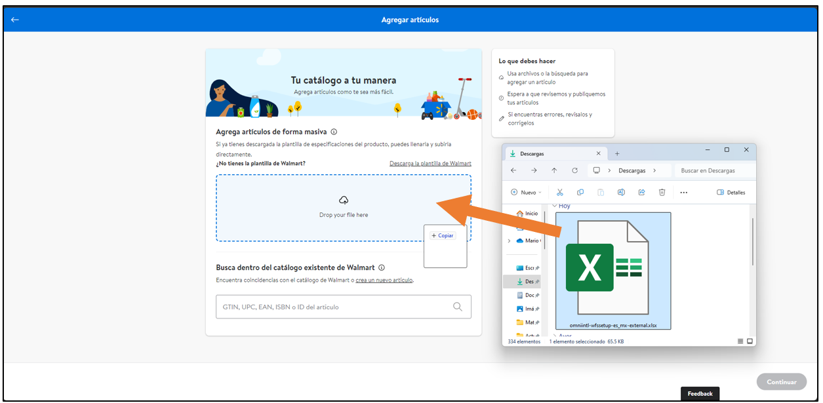
Task: Open Escritorio in the navigation pane
Action: pyautogui.click(x=527, y=268)
